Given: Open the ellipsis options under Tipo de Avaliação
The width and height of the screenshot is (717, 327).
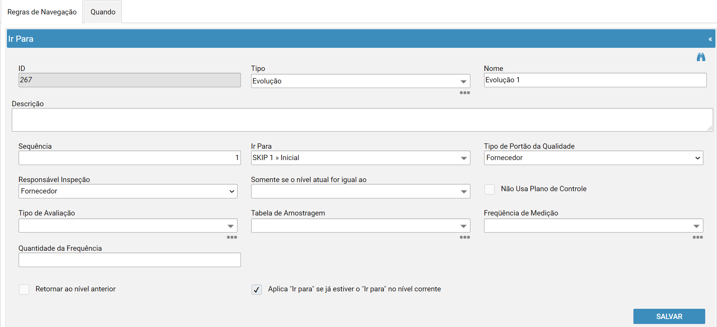Looking at the screenshot, I should (232, 237).
